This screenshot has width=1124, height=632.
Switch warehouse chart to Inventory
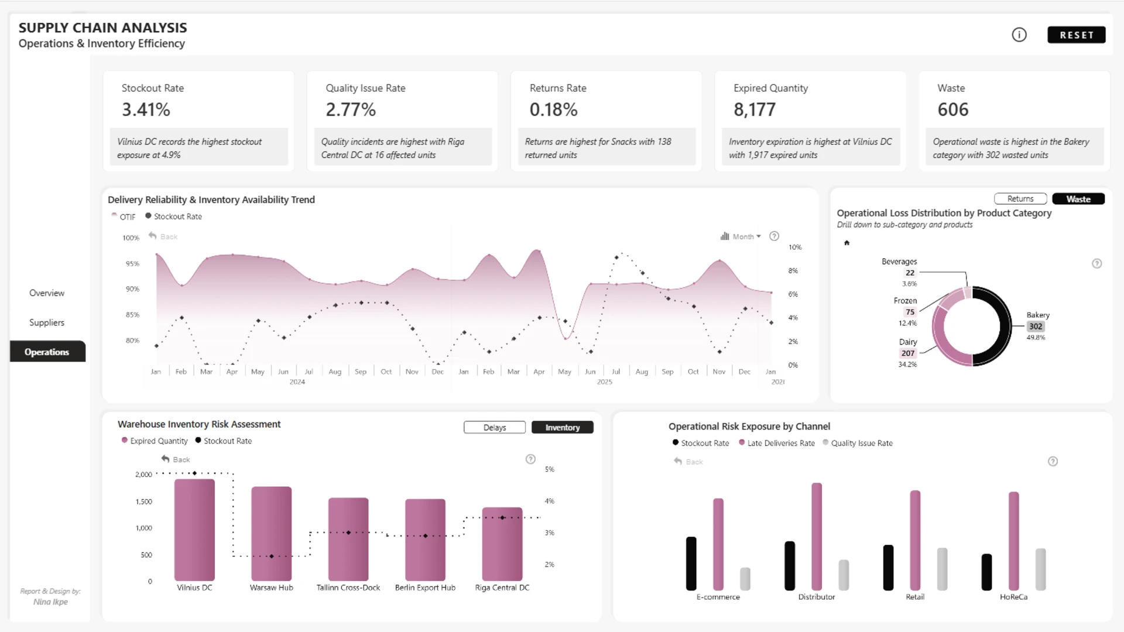click(563, 428)
